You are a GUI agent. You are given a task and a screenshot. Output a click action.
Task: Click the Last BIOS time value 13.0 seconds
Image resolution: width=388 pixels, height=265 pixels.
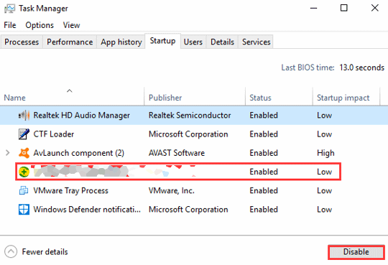[x=361, y=68]
